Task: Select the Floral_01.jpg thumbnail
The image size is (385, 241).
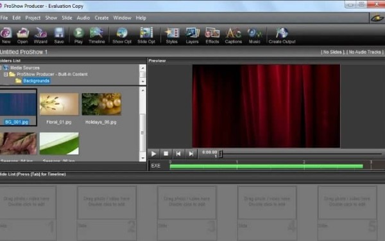Action: point(59,104)
